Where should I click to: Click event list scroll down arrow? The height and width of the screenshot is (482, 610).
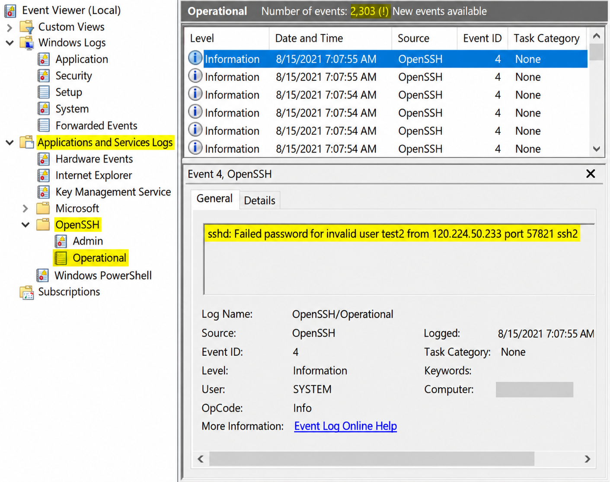click(597, 149)
